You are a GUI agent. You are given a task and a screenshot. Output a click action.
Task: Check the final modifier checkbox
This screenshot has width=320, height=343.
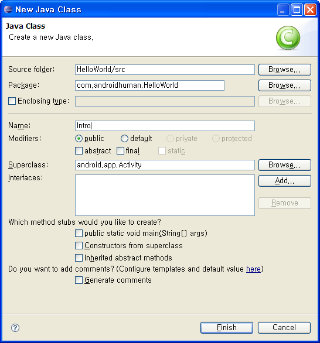pyautogui.click(x=120, y=150)
